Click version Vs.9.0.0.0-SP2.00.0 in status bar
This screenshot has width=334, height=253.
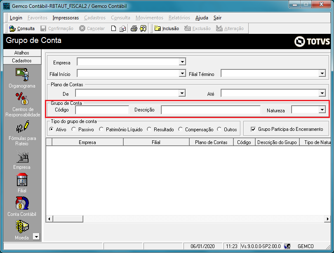pos(261,246)
